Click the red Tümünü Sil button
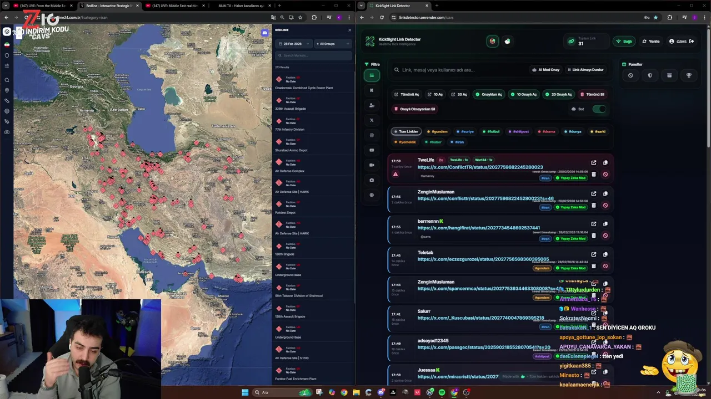 pos(592,95)
